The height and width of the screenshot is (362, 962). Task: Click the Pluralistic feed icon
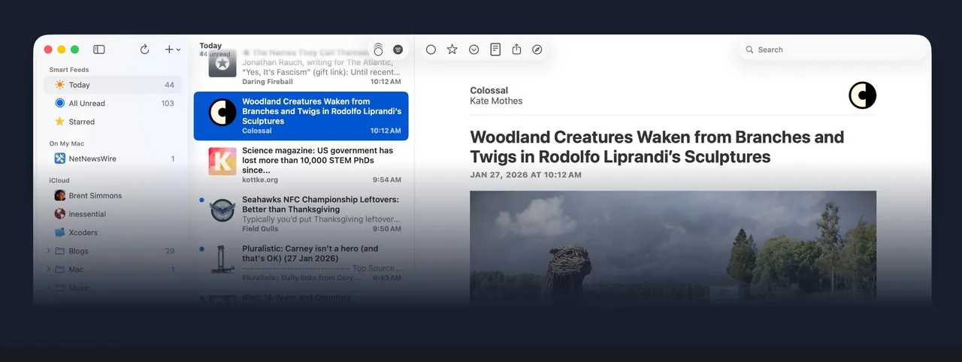pyautogui.click(x=222, y=259)
